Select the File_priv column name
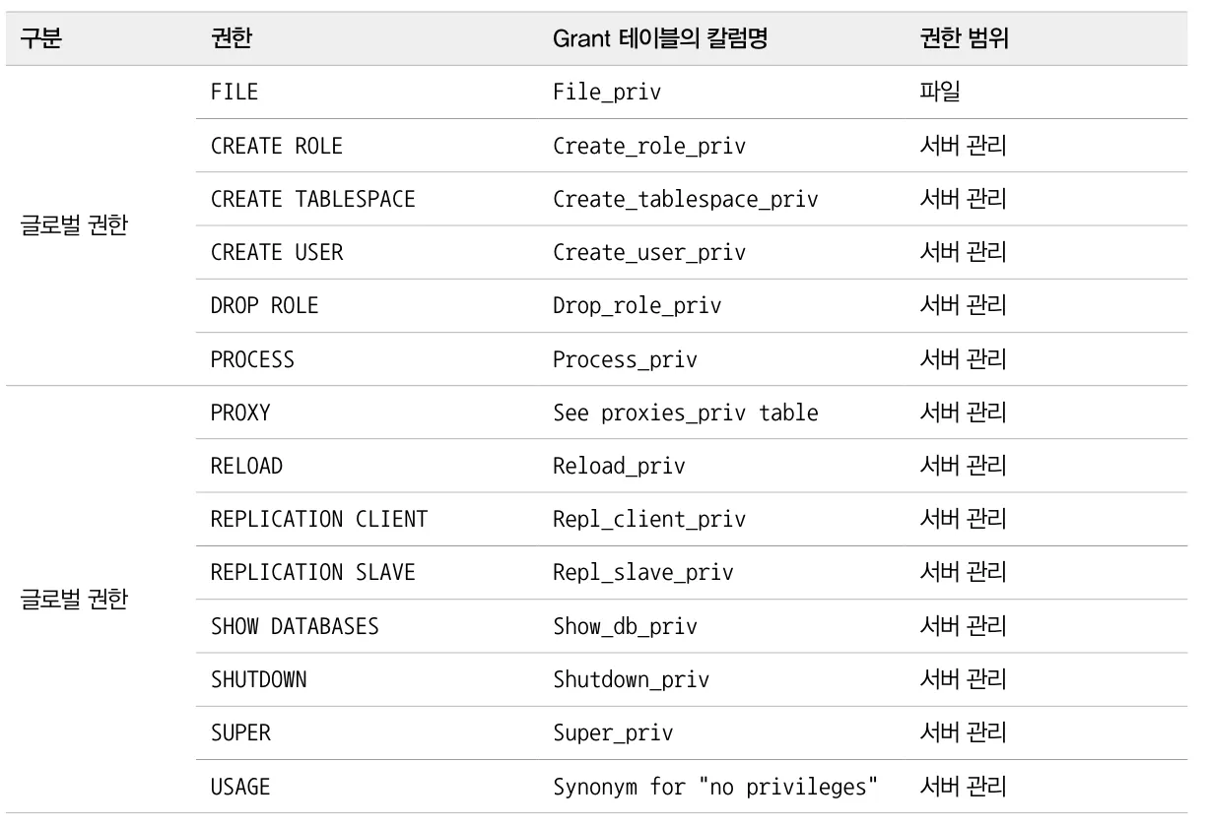The image size is (1208, 826). tap(607, 94)
